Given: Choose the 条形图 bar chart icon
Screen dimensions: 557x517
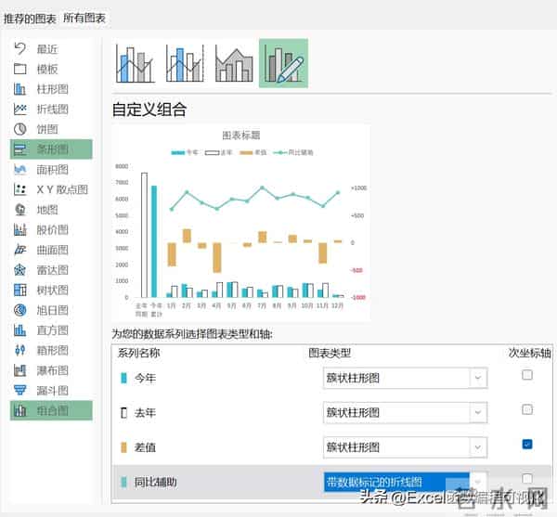Looking at the screenshot, I should (19, 149).
